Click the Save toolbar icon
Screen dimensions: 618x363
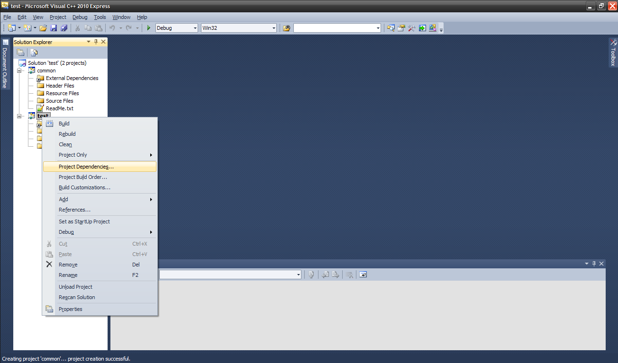coord(54,28)
